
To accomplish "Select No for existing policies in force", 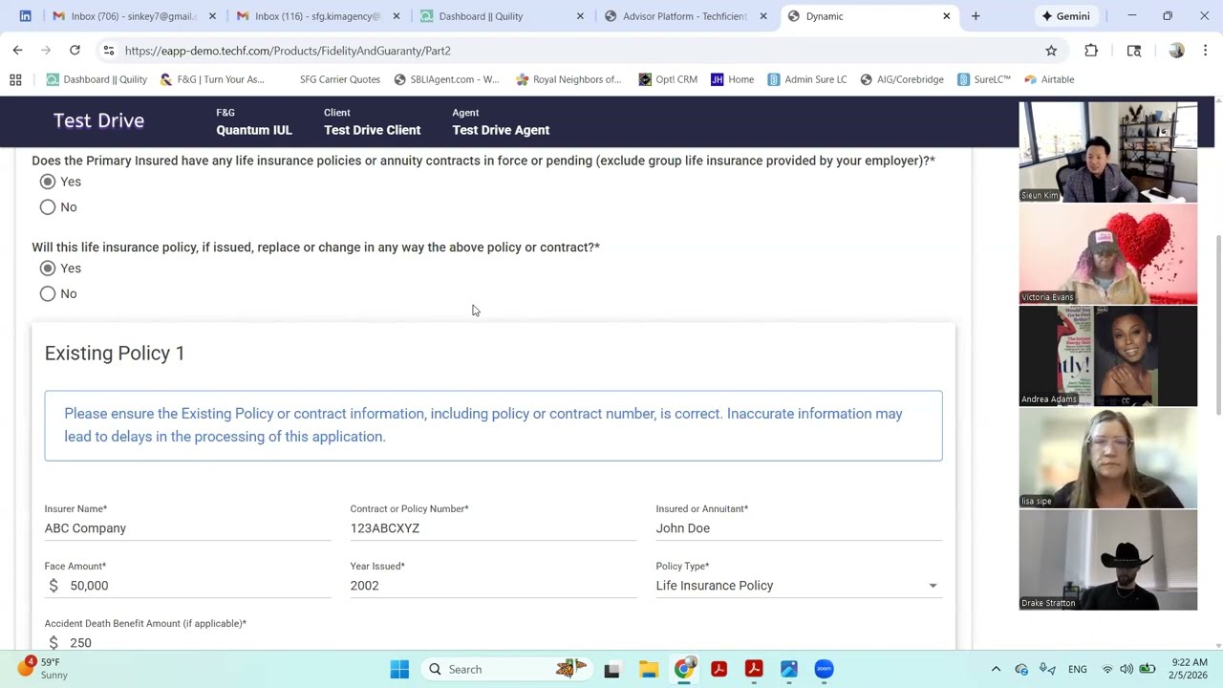I will point(48,207).
